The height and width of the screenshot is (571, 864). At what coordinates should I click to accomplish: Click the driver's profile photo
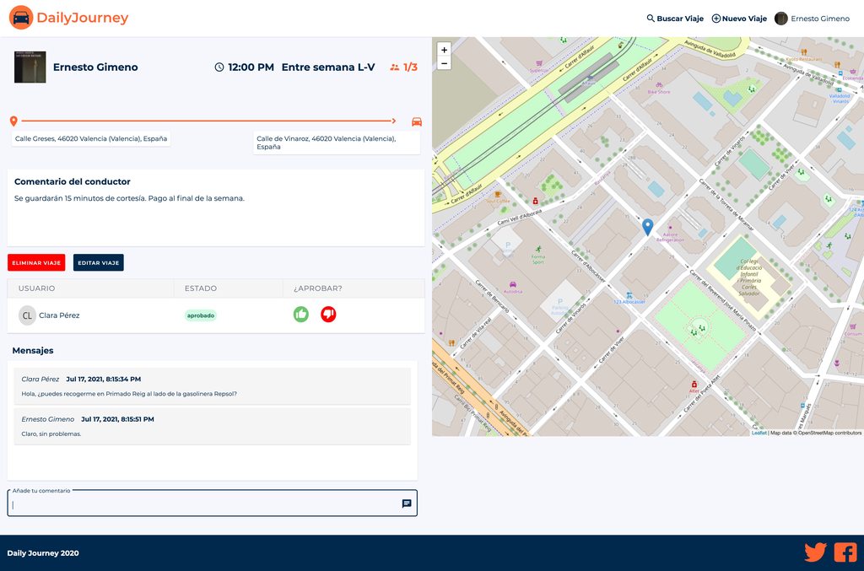coord(30,67)
